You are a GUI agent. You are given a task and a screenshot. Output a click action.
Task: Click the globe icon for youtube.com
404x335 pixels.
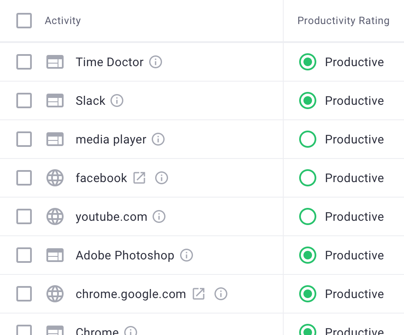pyautogui.click(x=55, y=216)
